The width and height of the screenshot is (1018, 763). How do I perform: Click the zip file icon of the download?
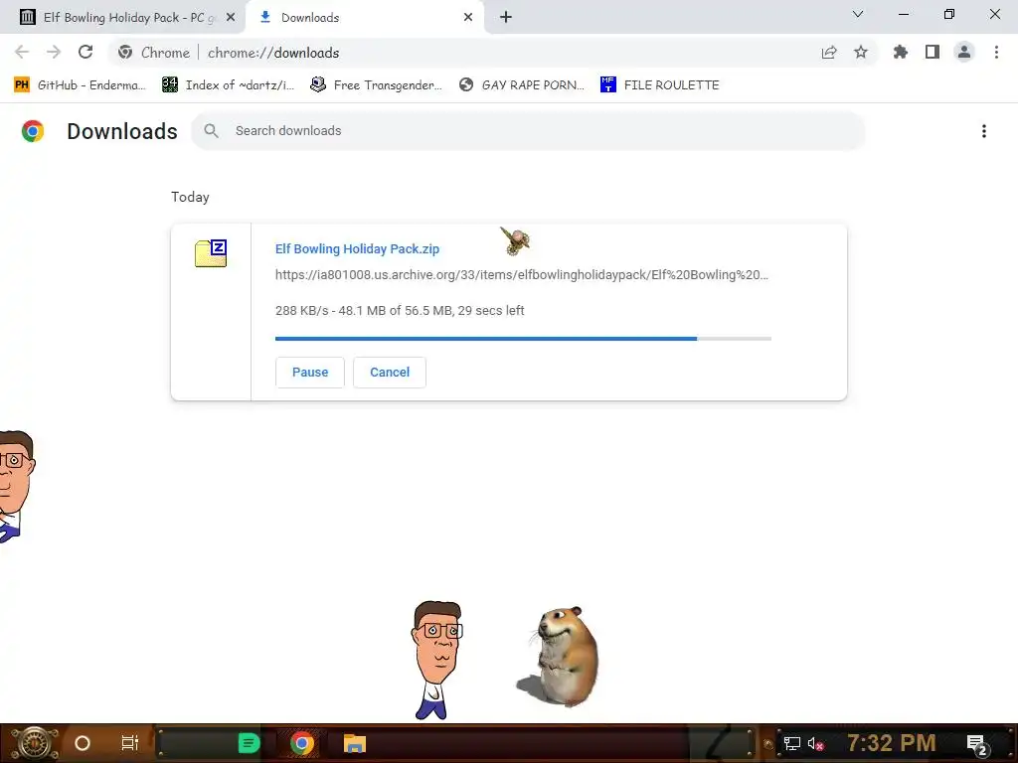pyautogui.click(x=211, y=253)
